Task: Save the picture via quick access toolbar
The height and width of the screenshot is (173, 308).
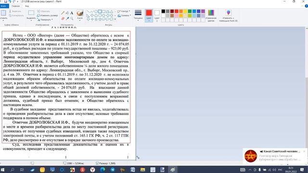Action: click(6, 1)
